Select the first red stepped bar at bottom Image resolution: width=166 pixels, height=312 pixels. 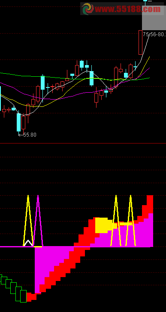(29, 297)
